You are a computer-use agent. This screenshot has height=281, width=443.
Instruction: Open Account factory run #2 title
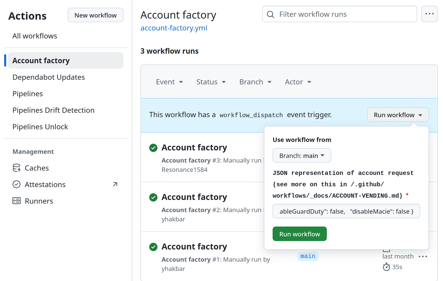coord(194,197)
